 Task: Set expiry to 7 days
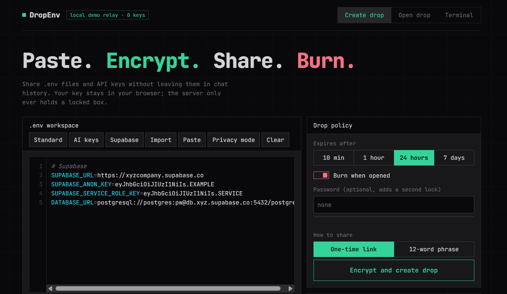click(454, 158)
